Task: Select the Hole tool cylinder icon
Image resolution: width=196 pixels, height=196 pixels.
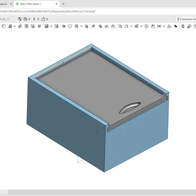Action: (39, 26)
